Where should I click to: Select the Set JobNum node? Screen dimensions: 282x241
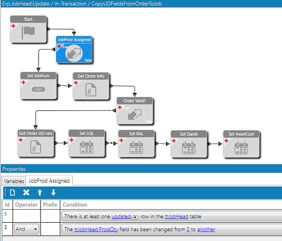[38, 86]
